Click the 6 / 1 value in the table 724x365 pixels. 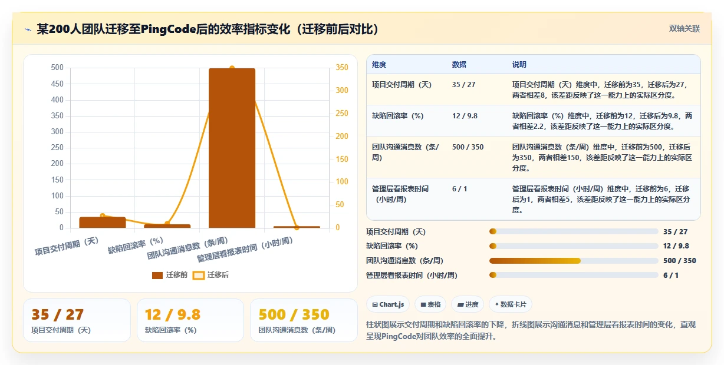459,189
